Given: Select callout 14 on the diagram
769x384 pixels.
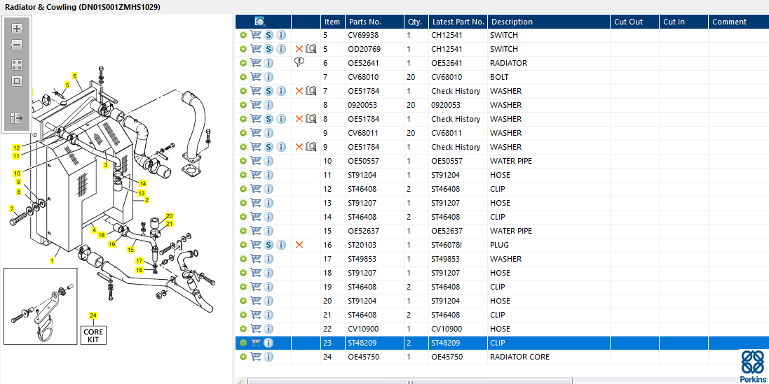Looking at the screenshot, I should pos(142,183).
